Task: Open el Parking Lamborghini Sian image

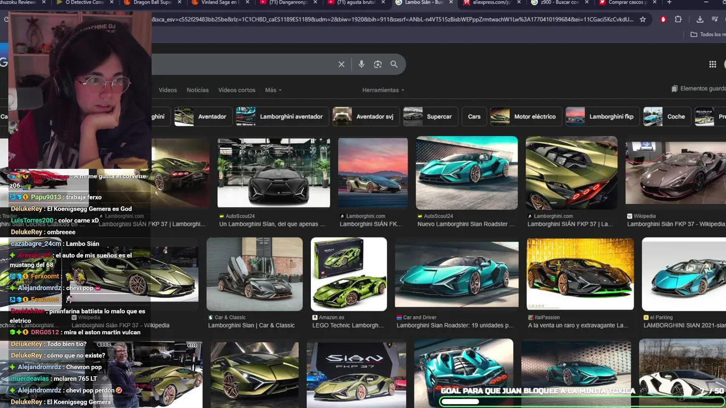Action: pyautogui.click(x=684, y=274)
